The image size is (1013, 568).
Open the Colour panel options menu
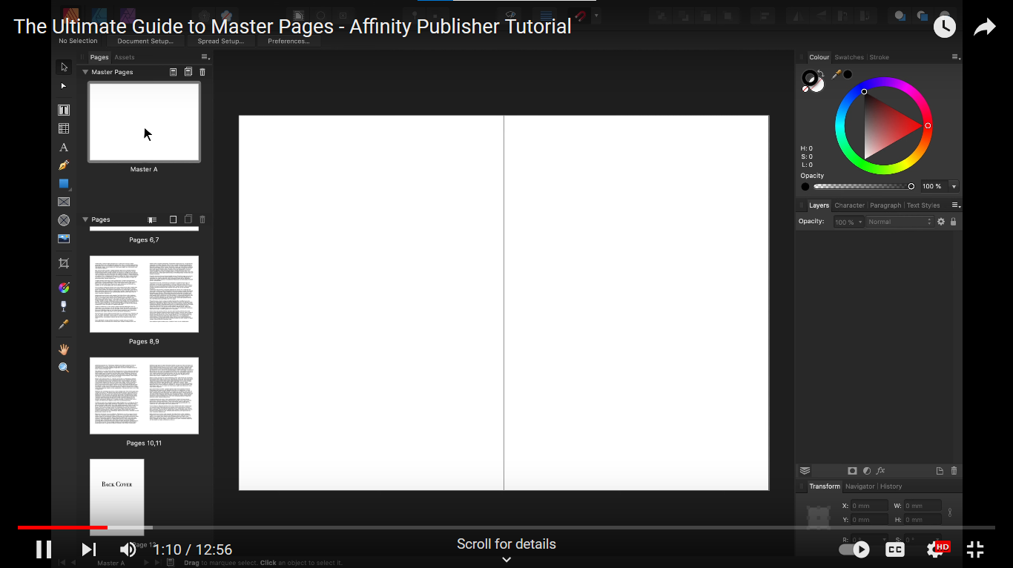[x=956, y=57]
